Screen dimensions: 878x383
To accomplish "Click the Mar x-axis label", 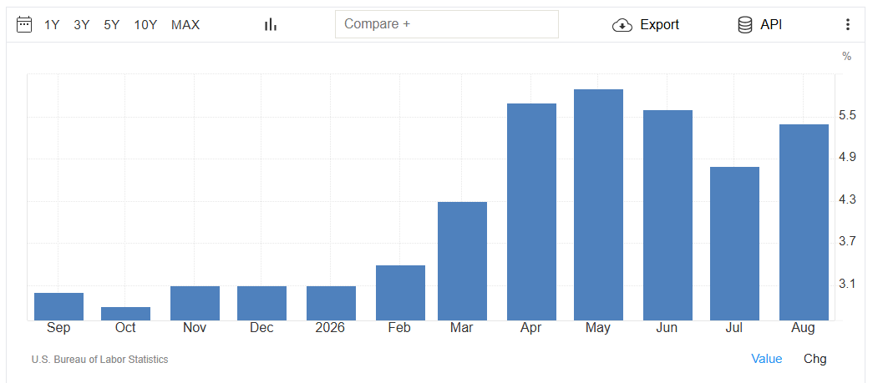I will pyautogui.click(x=462, y=328).
